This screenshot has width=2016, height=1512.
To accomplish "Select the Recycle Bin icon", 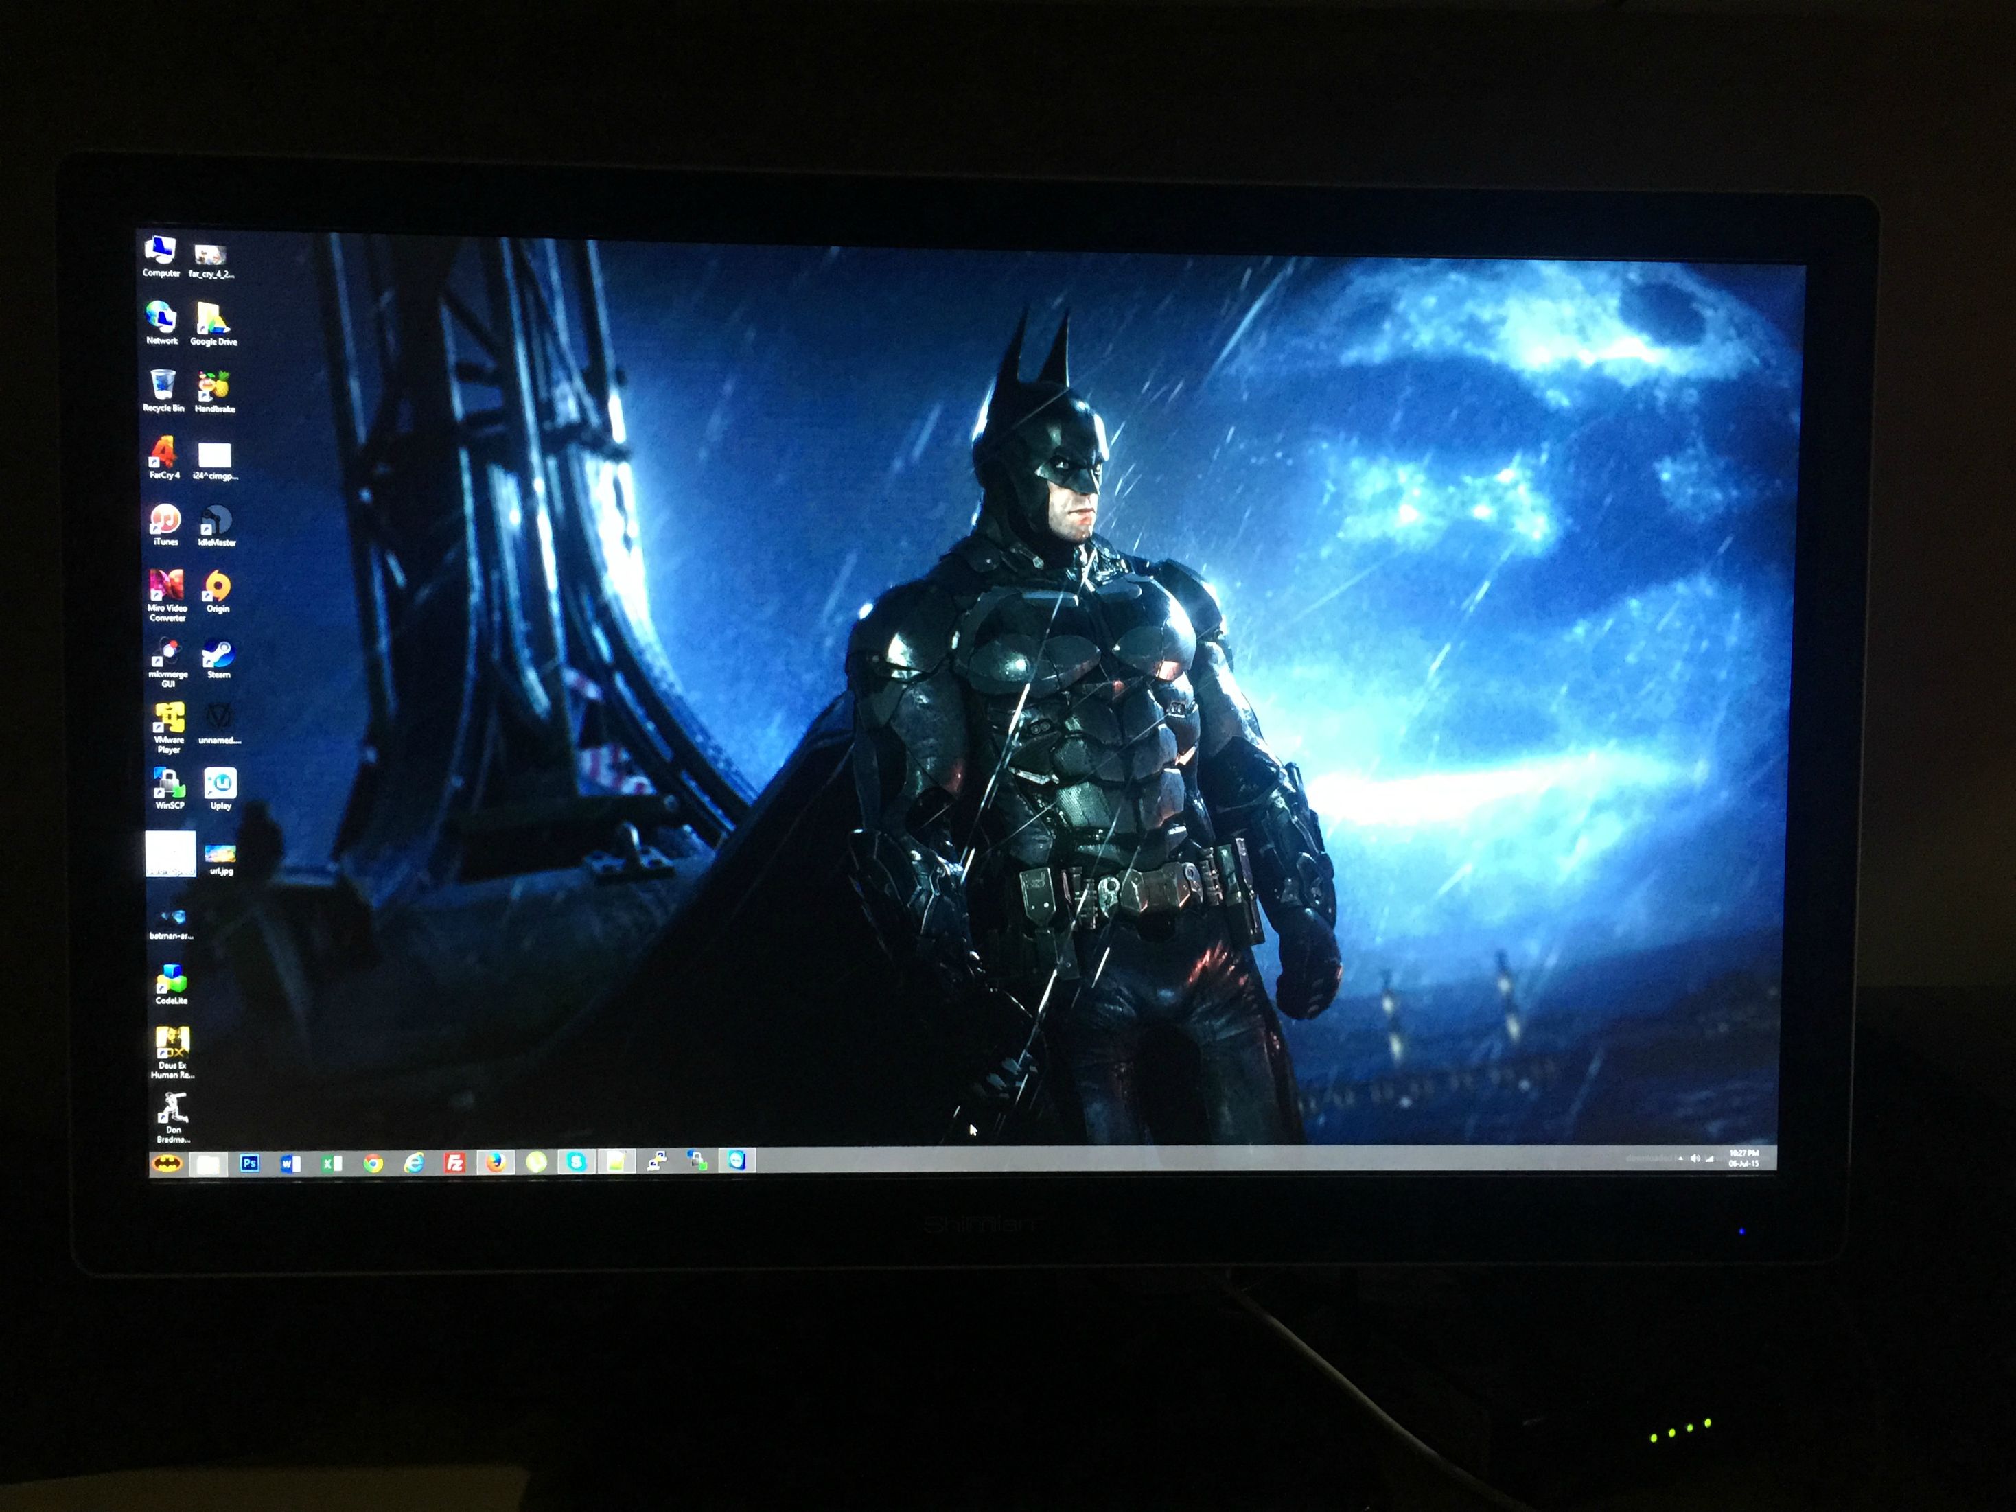I will 163,390.
